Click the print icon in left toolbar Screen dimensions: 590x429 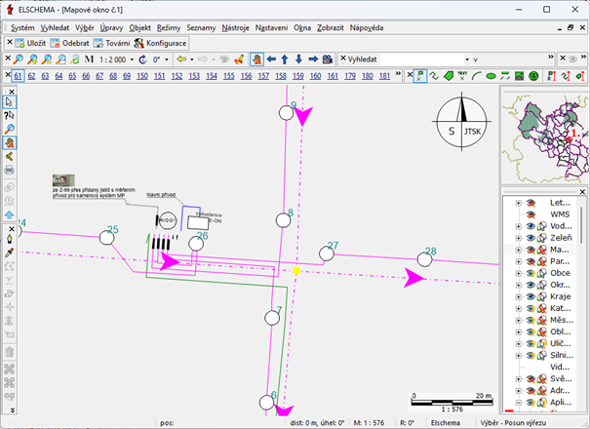(x=10, y=170)
